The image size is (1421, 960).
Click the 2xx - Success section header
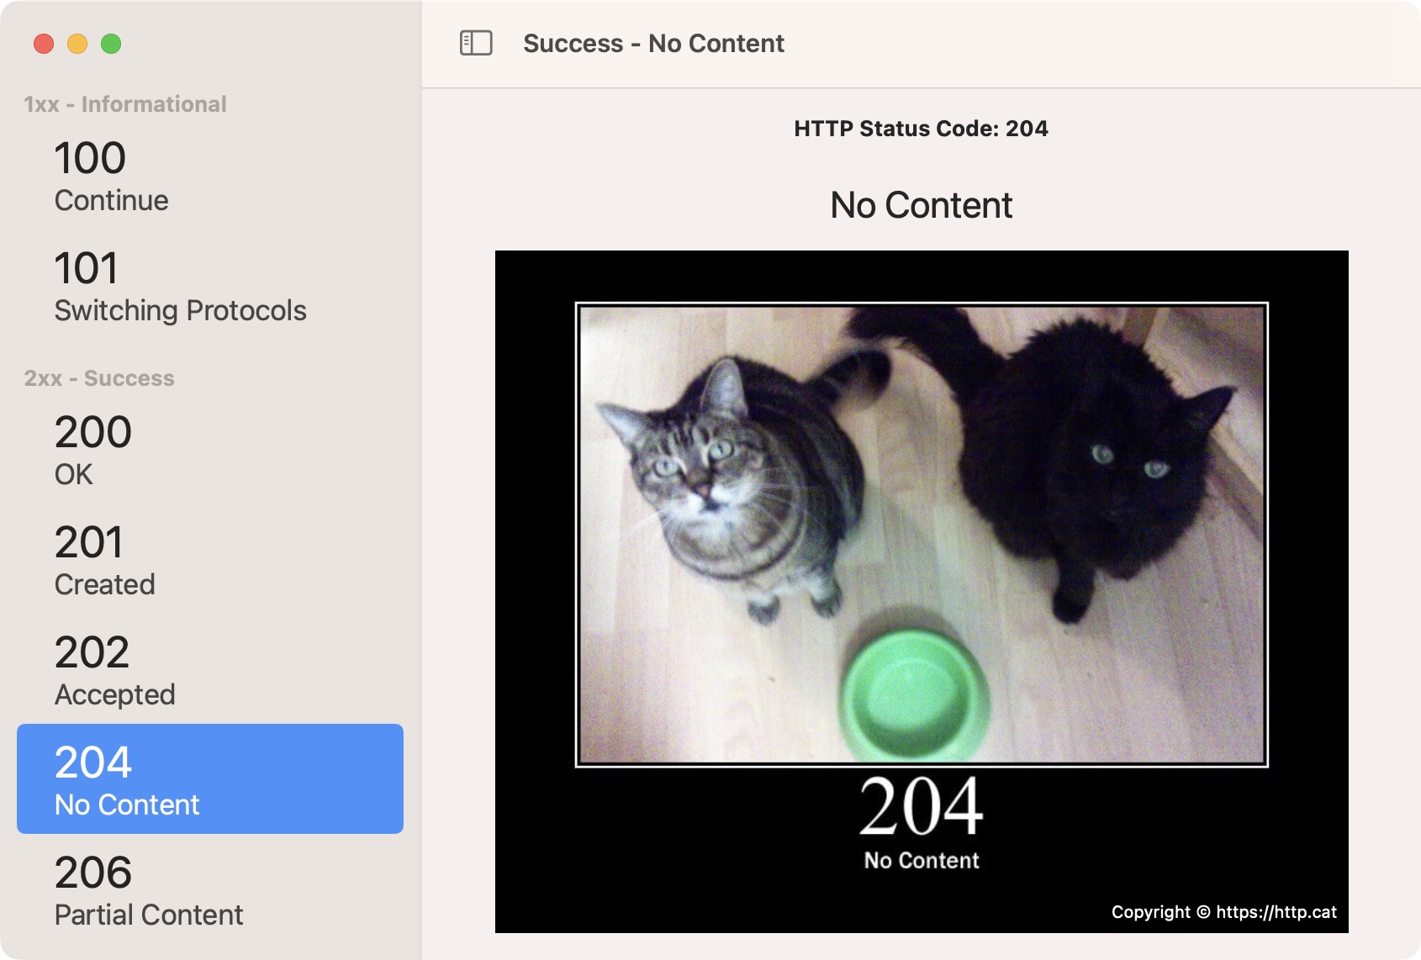[x=99, y=378]
